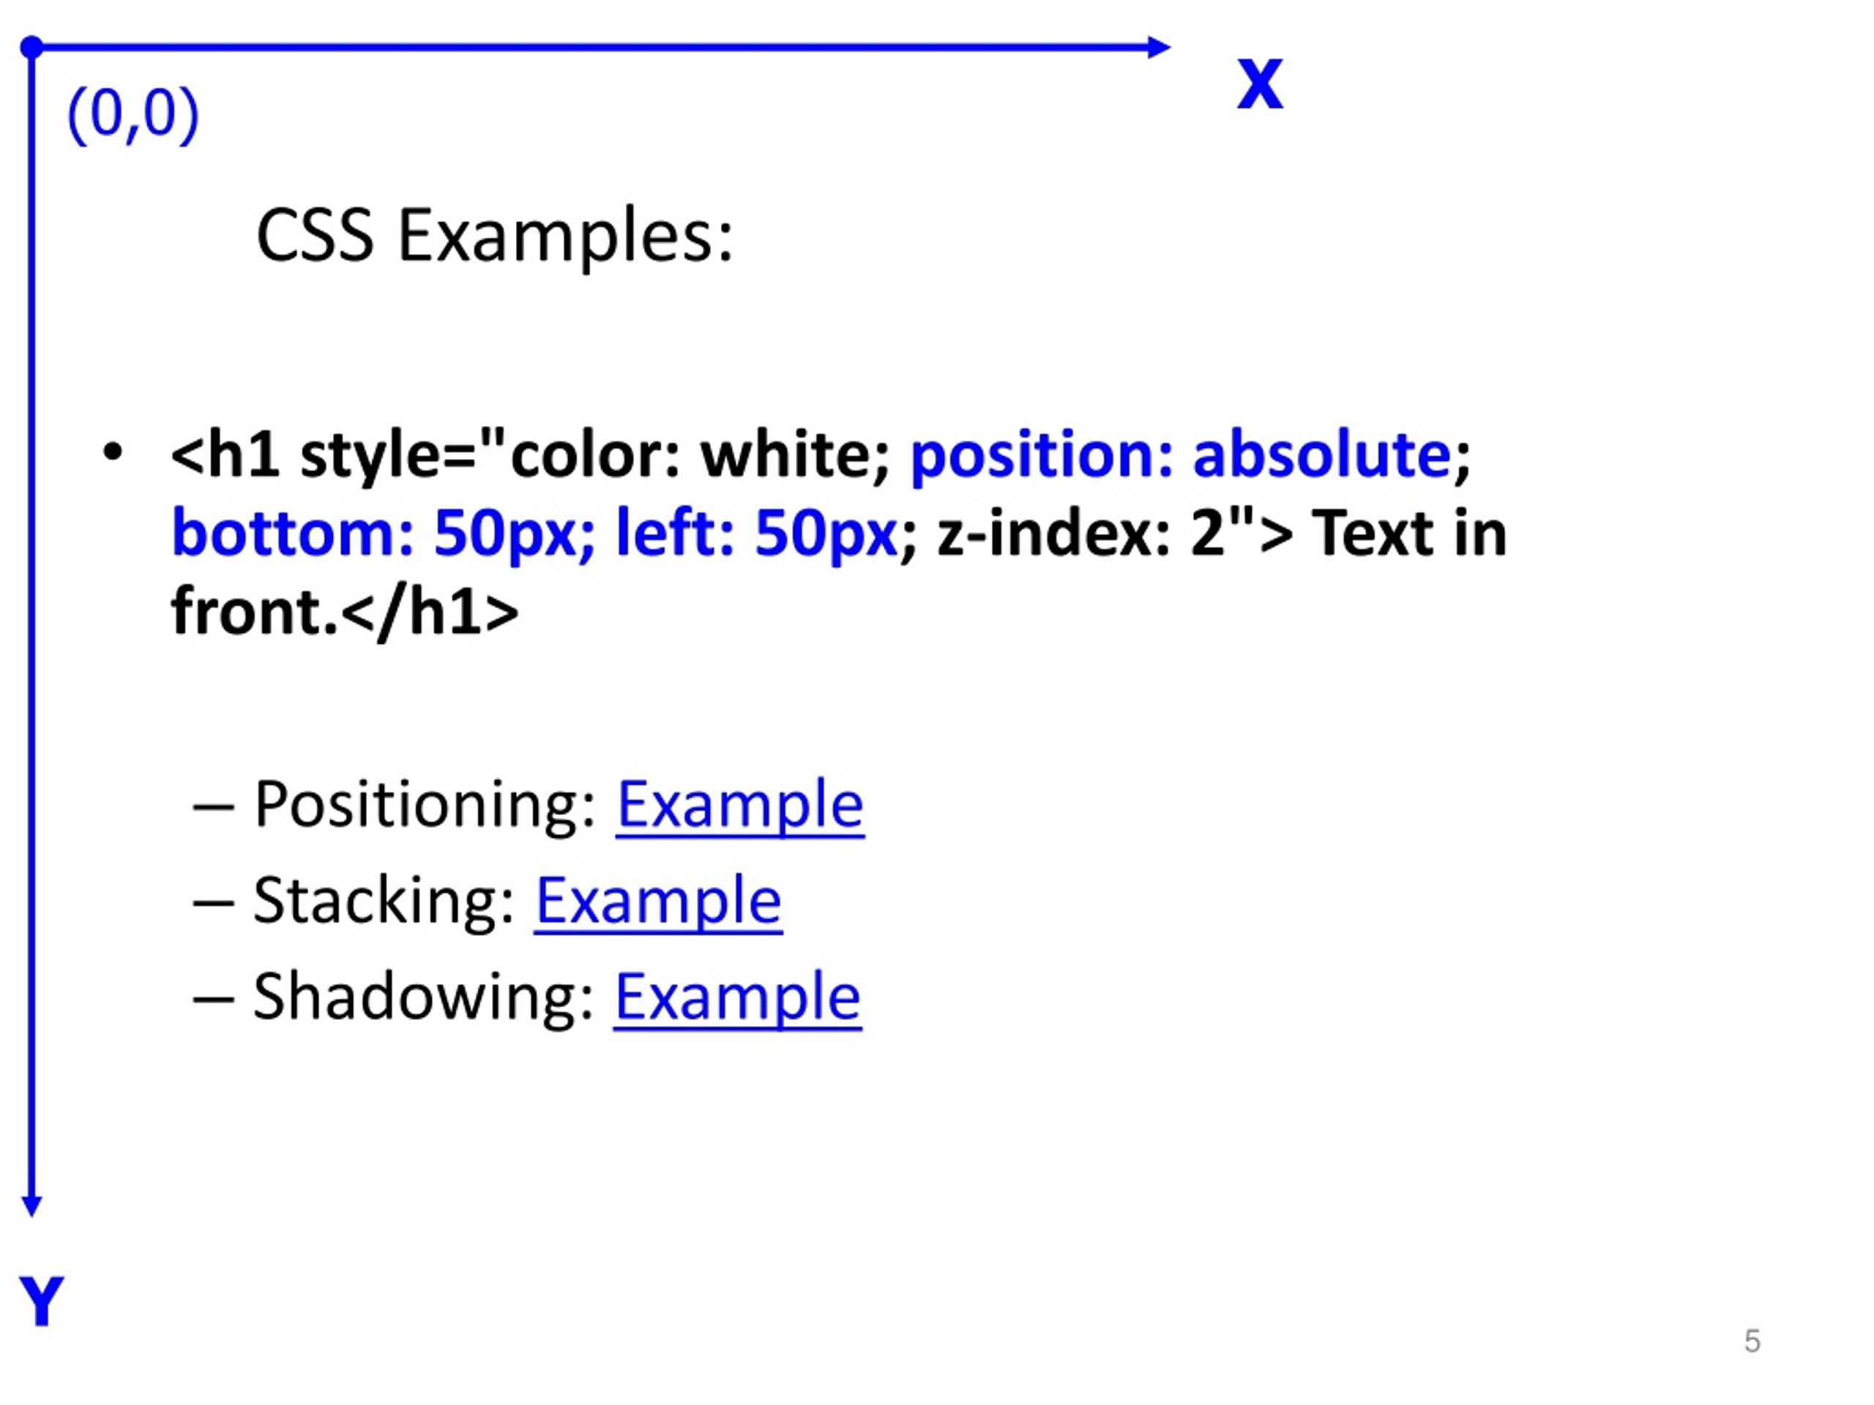
Task: Click the 'z-index: 2' text
Action: point(1081,533)
